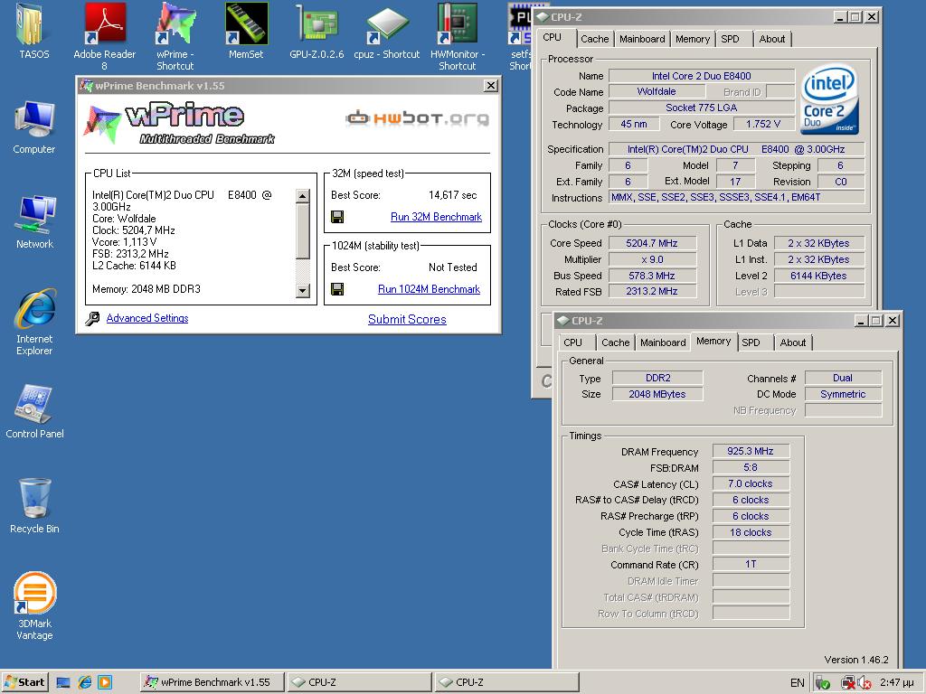Open the TASOS folder icon
The height and width of the screenshot is (694, 926).
coord(33,24)
